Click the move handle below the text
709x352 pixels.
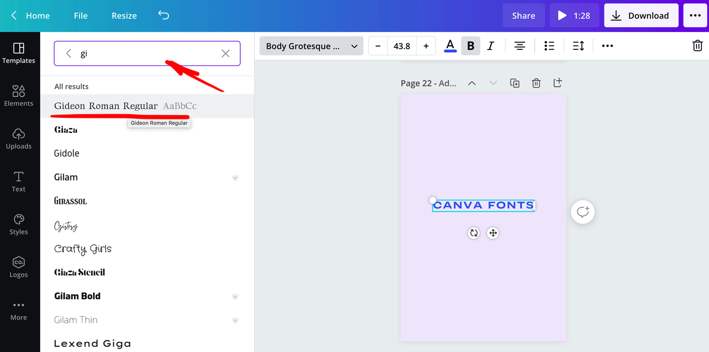tap(493, 233)
